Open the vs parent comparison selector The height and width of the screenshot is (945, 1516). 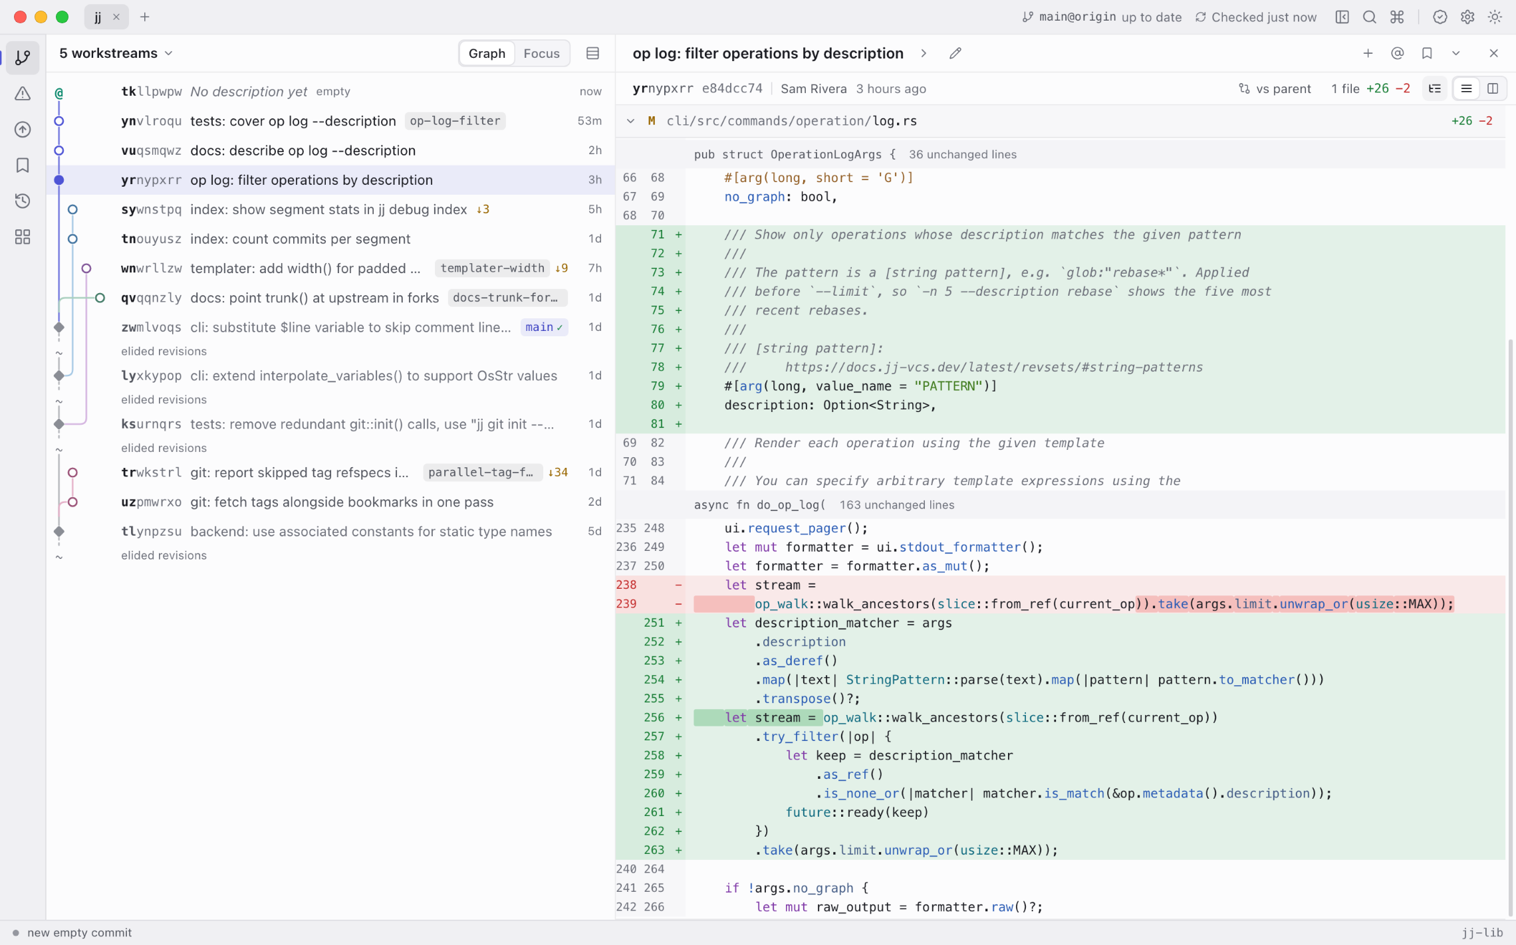click(1275, 89)
